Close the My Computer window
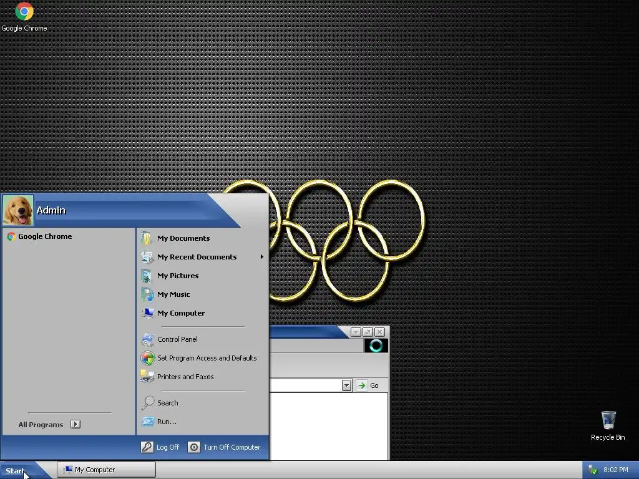 (380, 332)
